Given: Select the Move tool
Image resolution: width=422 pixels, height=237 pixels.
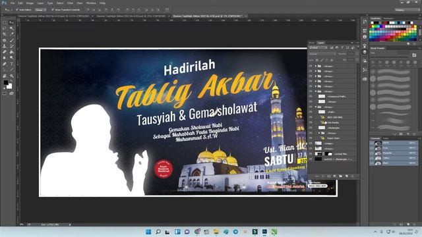Looking at the screenshot, I should point(11,22).
